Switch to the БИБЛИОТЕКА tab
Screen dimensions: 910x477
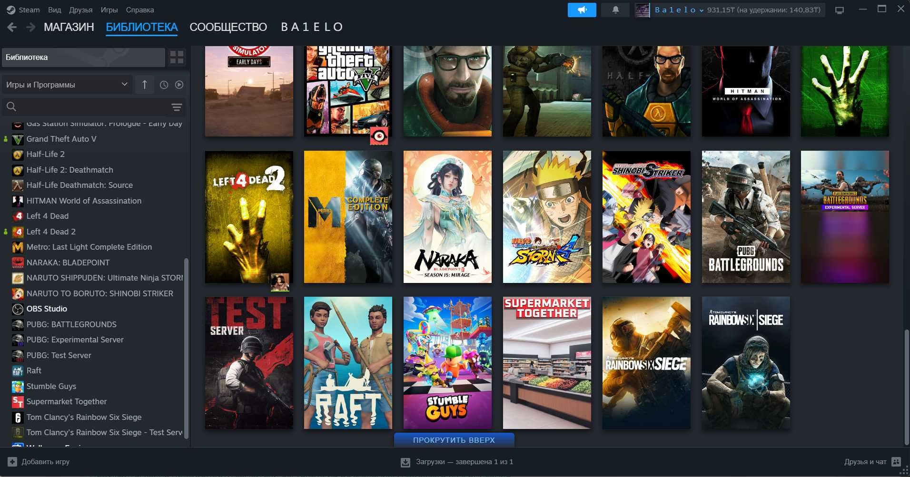point(142,27)
